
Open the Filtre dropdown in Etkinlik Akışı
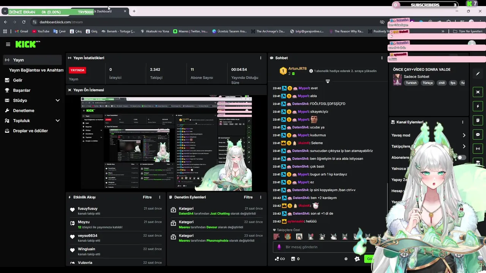pyautogui.click(x=147, y=197)
